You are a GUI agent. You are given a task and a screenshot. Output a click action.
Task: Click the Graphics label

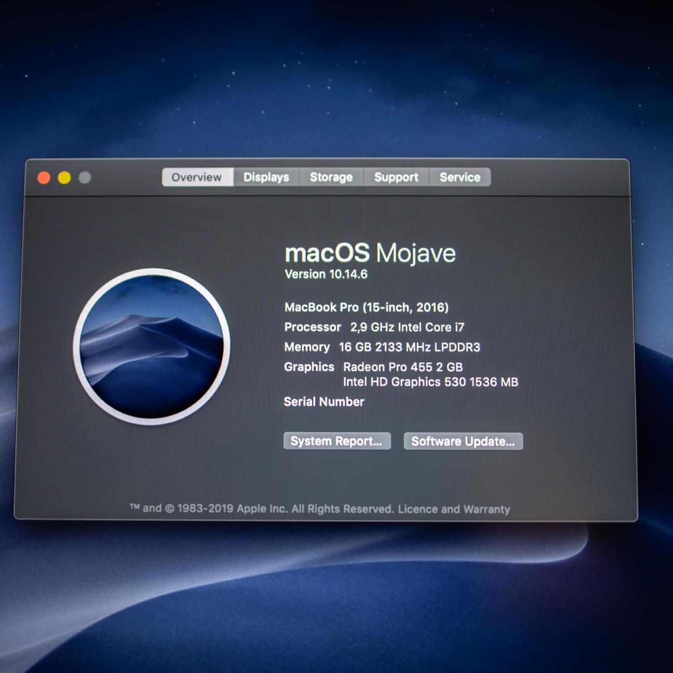tap(309, 367)
